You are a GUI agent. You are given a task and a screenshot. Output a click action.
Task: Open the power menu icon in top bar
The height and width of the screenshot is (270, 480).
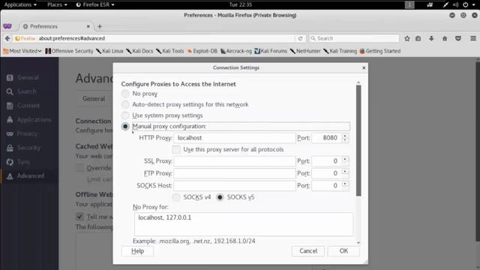click(466, 4)
